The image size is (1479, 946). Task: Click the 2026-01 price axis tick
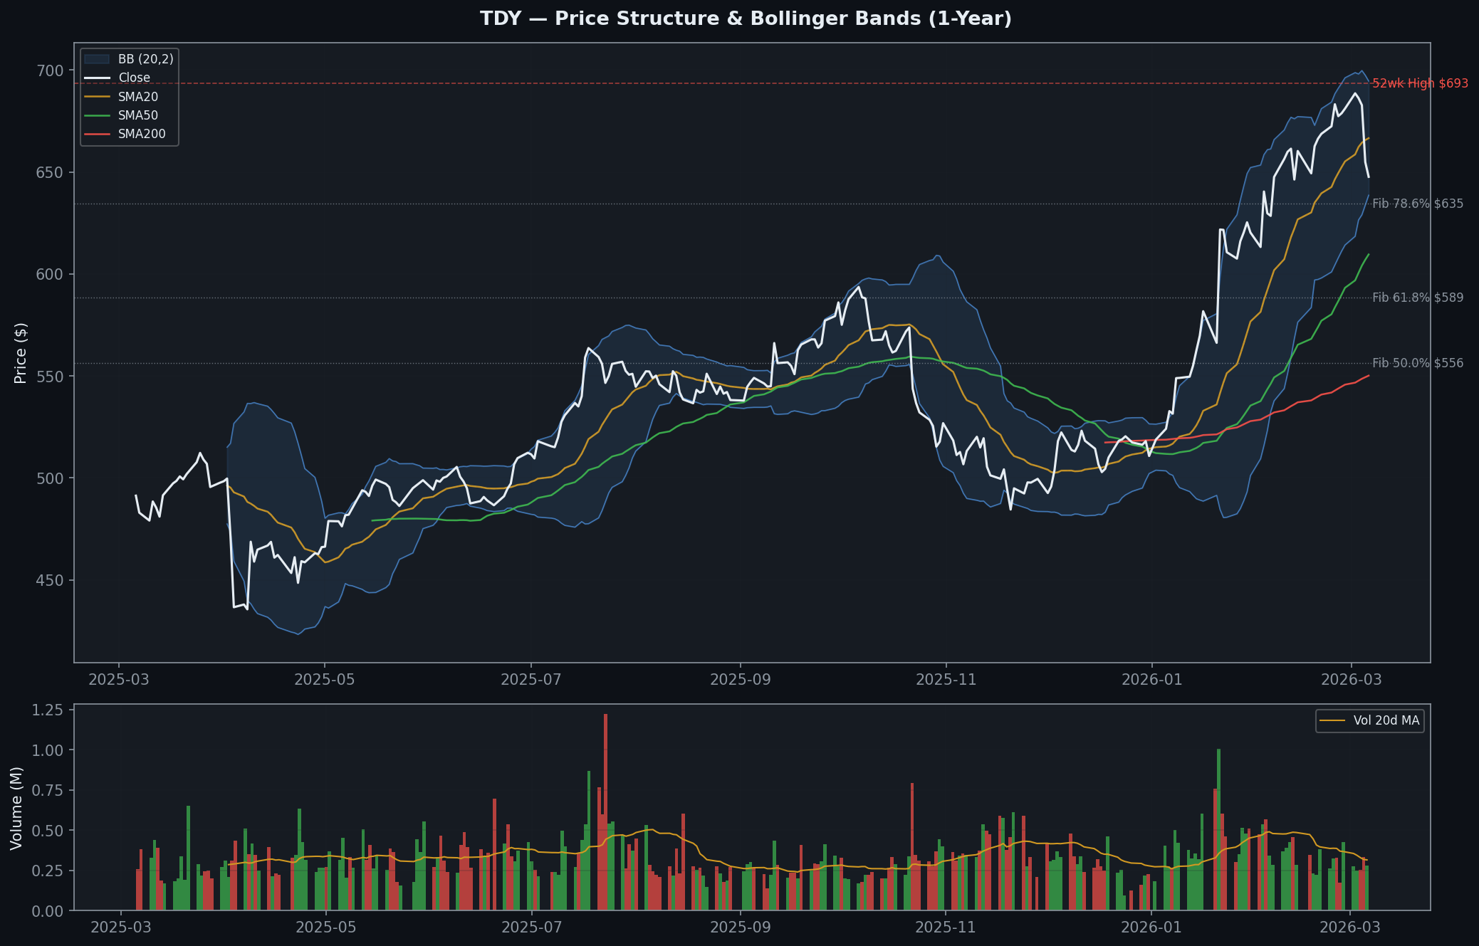pyautogui.click(x=1151, y=679)
